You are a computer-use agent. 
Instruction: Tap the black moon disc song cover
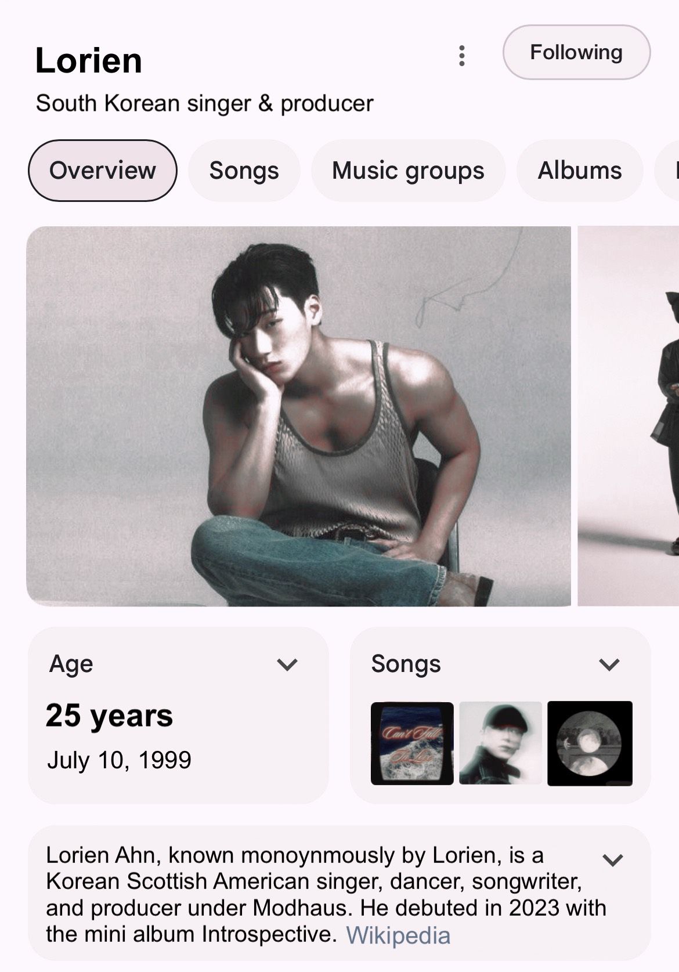click(x=590, y=743)
